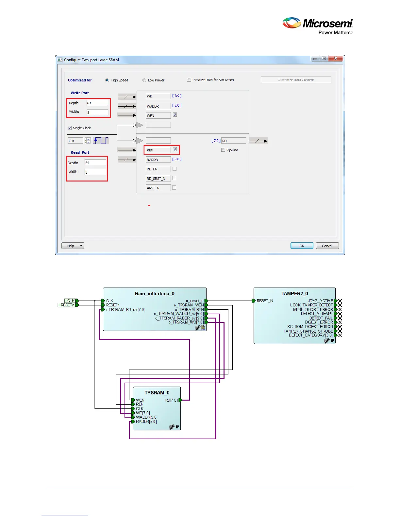Viewport: 400px width, 518px height.
Task: Toggle the Single Clock checkbox
Action: coord(70,128)
